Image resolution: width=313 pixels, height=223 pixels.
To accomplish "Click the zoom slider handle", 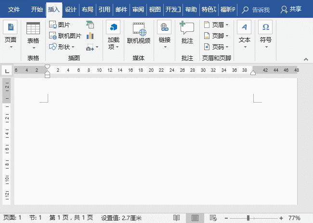I will (248, 218).
